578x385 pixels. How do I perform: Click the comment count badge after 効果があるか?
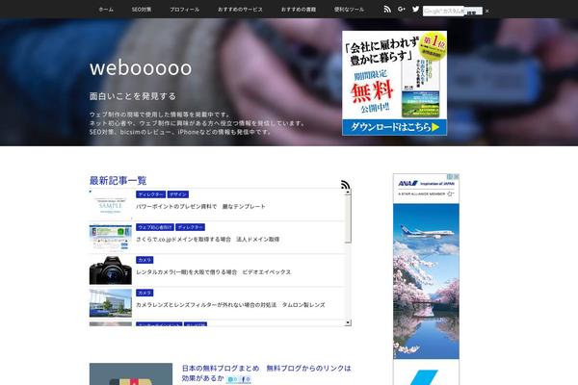pos(232,379)
